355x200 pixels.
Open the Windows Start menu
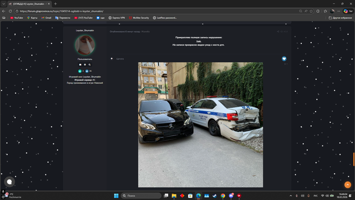(116, 196)
